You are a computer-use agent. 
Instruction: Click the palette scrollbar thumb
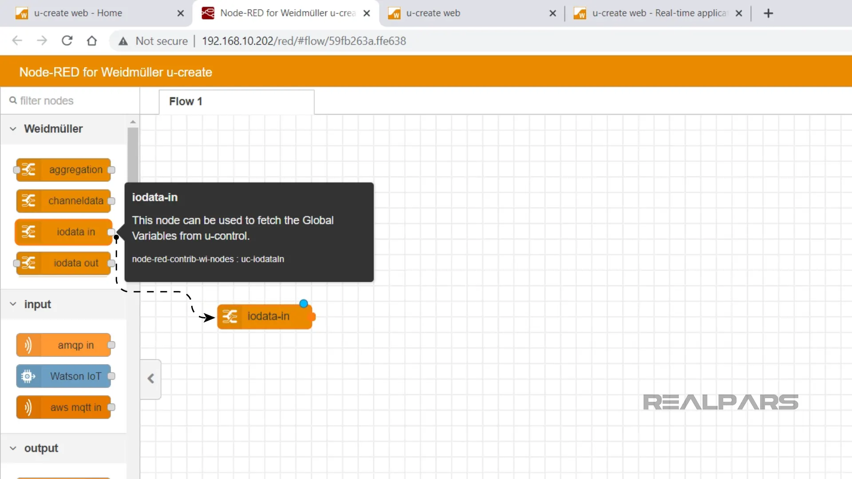tap(133, 155)
